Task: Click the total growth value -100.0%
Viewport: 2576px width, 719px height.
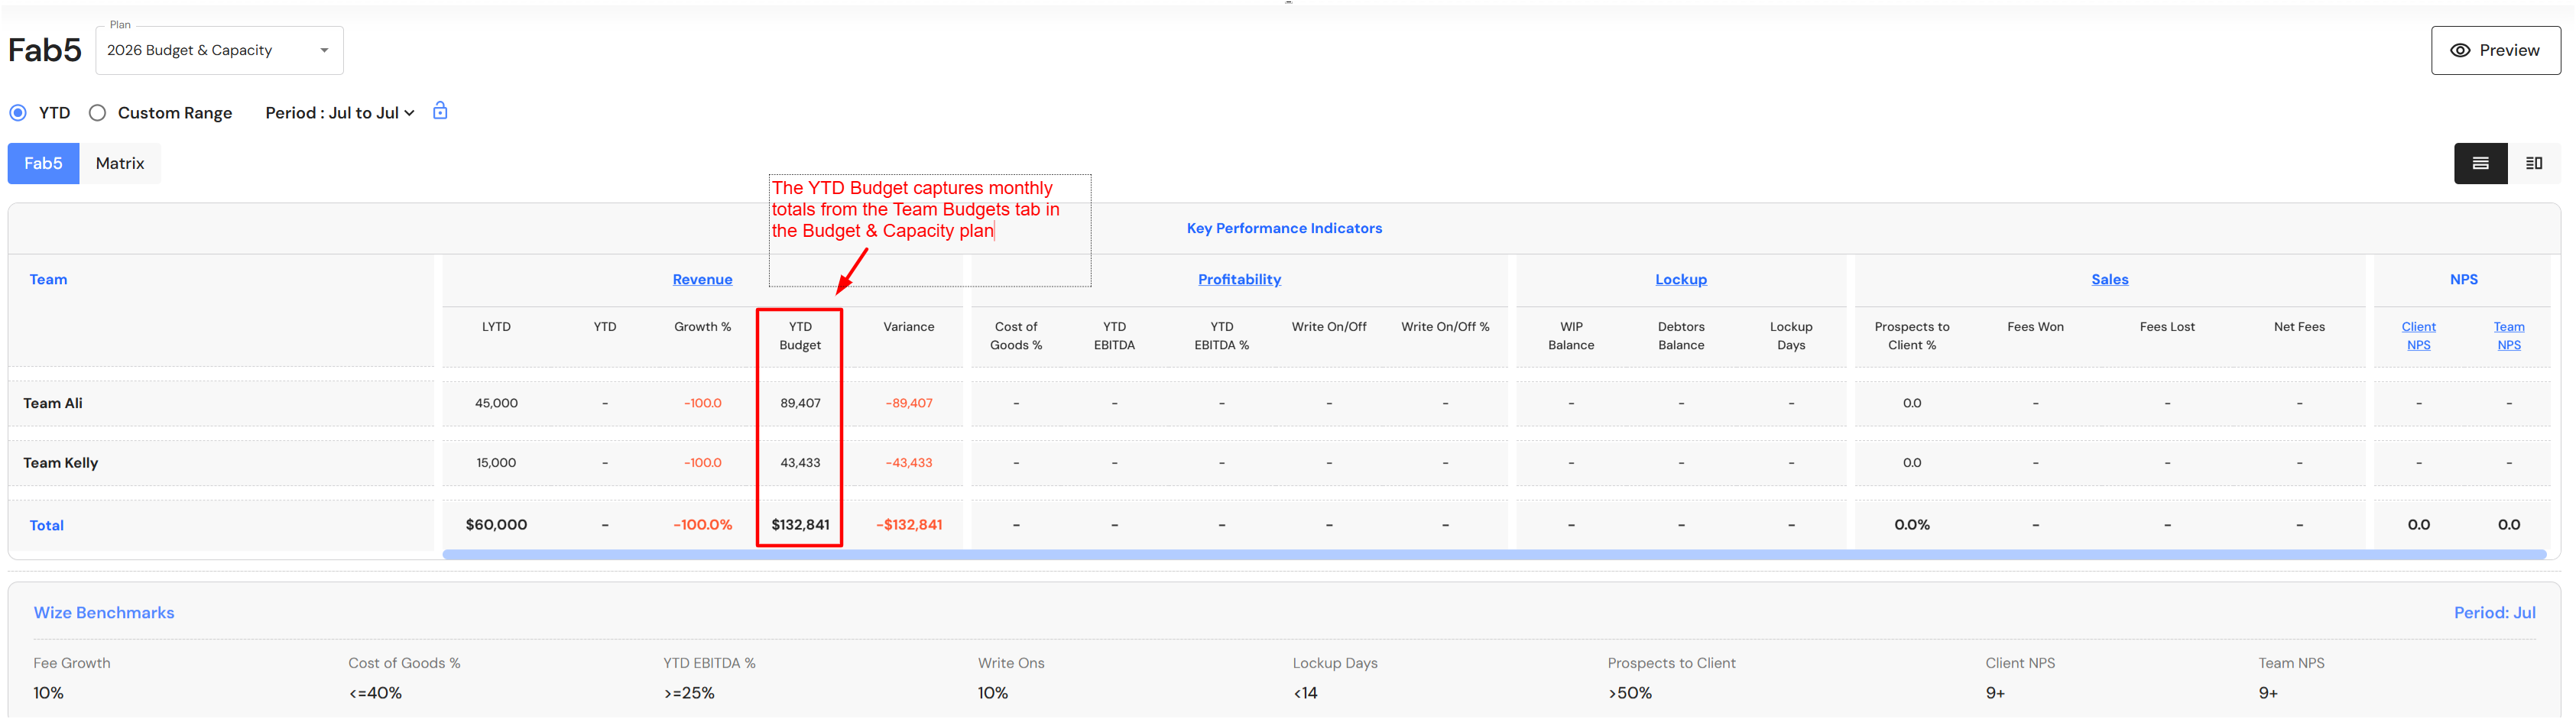Action: click(x=702, y=525)
